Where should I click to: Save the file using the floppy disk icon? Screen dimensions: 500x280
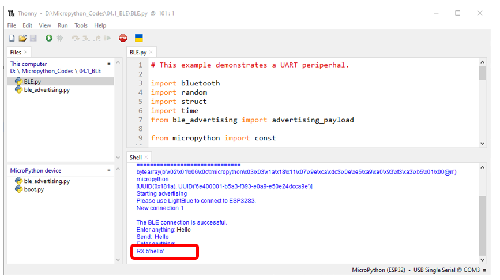33,38
